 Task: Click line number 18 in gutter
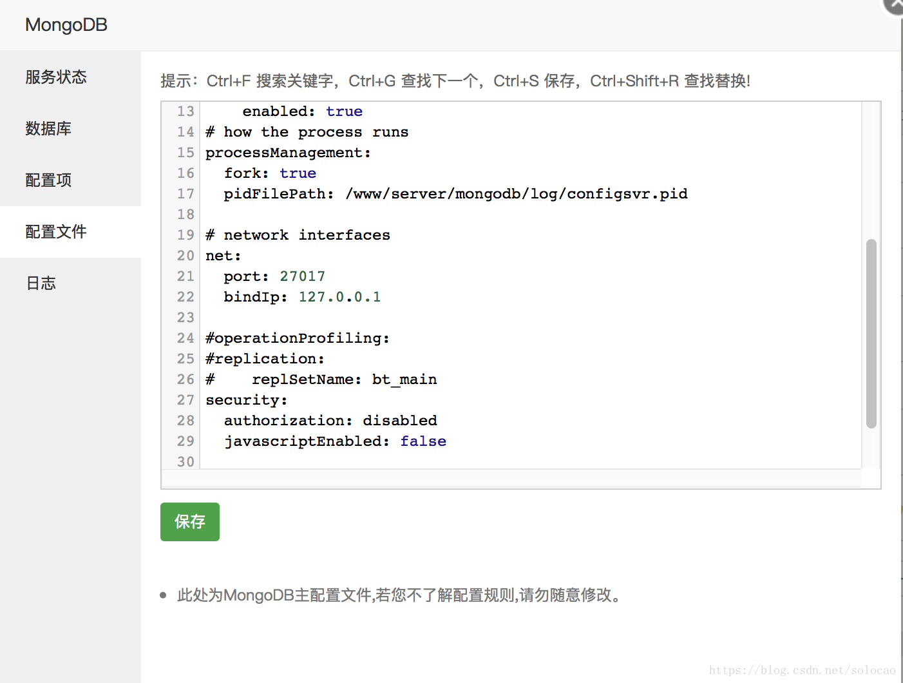pyautogui.click(x=185, y=215)
